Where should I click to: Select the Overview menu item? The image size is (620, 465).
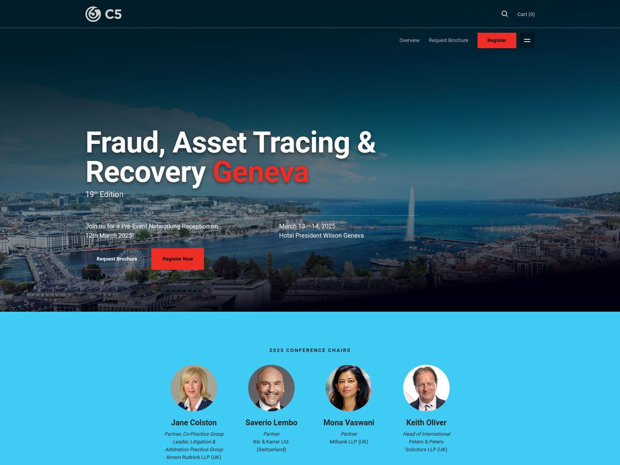[x=410, y=40]
